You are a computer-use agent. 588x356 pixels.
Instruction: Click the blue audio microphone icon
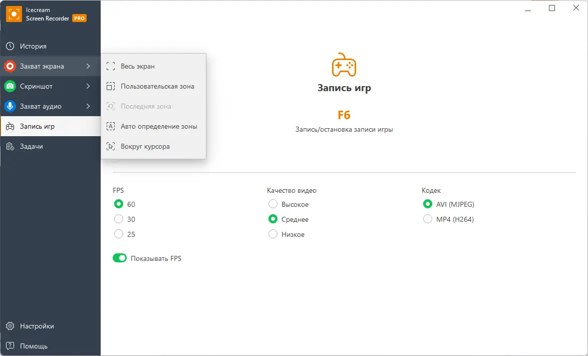(10, 106)
